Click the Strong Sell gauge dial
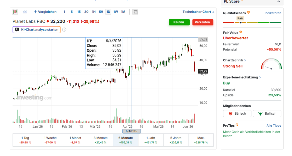Screen dimensions: 292x156 [x=271, y=64]
